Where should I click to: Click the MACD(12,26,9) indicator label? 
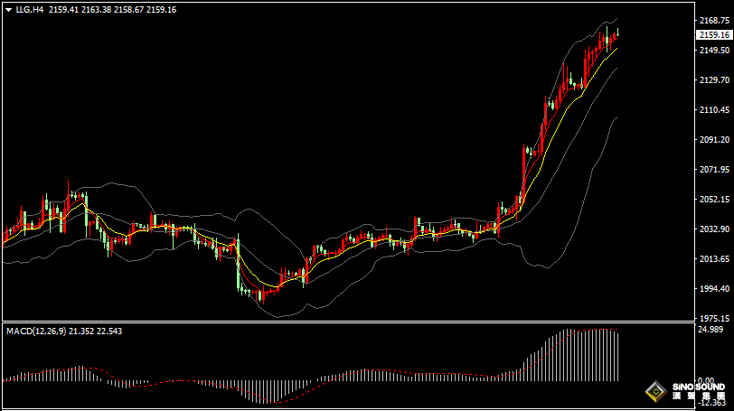click(37, 332)
